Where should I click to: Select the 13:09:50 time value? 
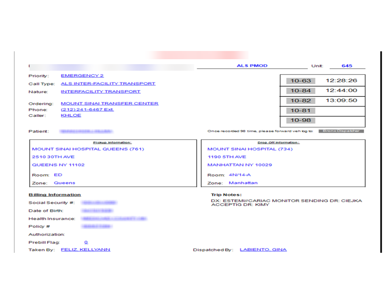pos(341,100)
